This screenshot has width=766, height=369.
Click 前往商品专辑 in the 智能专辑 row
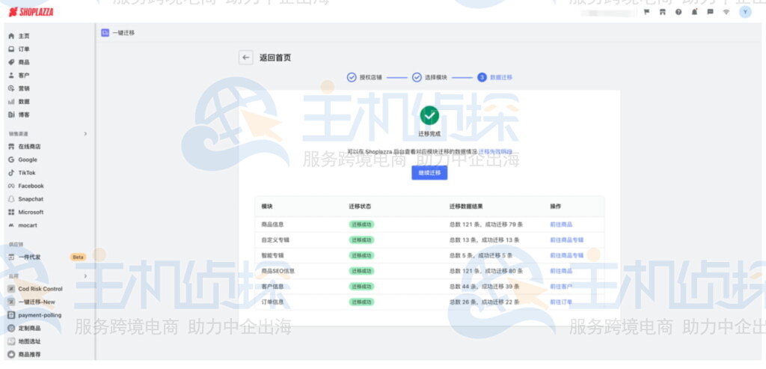[567, 256]
